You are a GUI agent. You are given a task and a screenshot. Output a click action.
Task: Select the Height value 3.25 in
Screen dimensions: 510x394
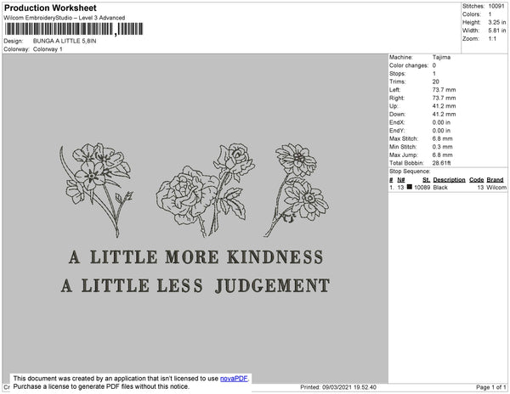point(497,22)
